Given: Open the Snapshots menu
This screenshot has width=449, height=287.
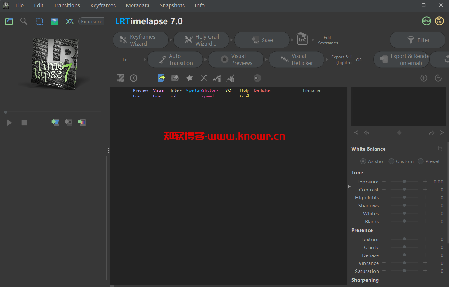Looking at the screenshot, I should (172, 5).
